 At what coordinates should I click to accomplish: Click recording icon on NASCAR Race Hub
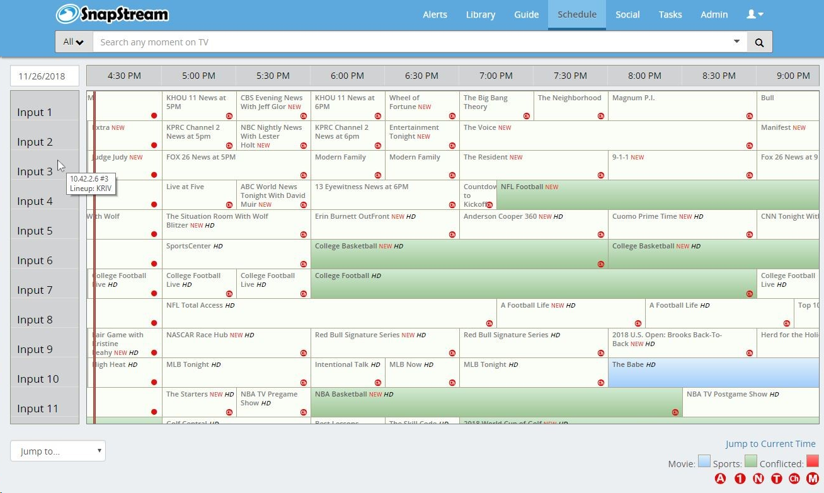304,353
